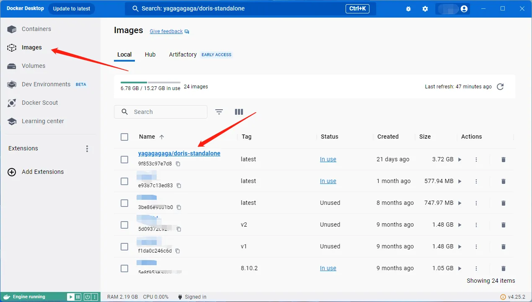This screenshot has height=302, width=532.
Task: Click the Signed in plug icon
Action: pyautogui.click(x=180, y=297)
